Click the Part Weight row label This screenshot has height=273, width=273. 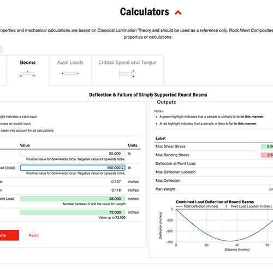pos(165,189)
